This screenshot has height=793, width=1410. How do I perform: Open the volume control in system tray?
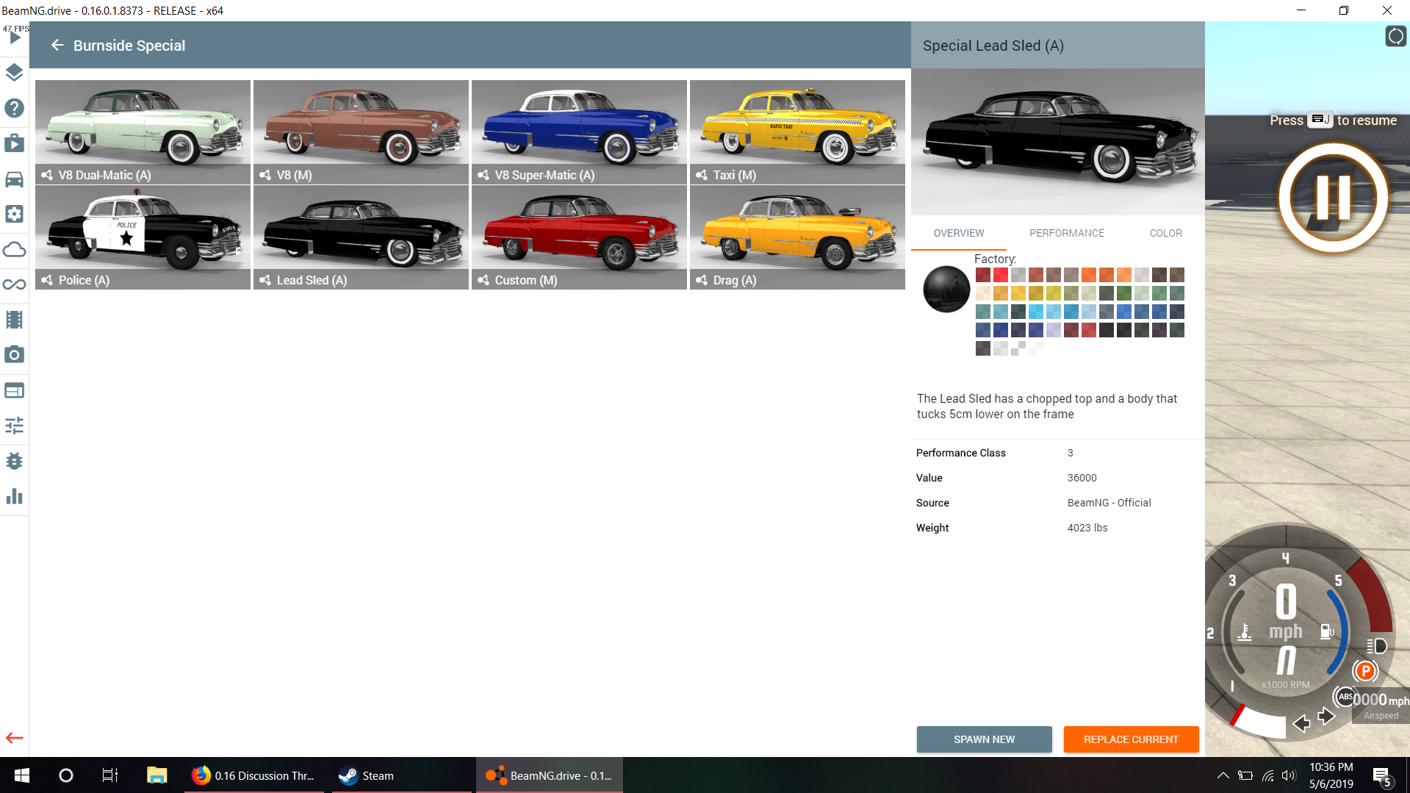[x=1289, y=775]
